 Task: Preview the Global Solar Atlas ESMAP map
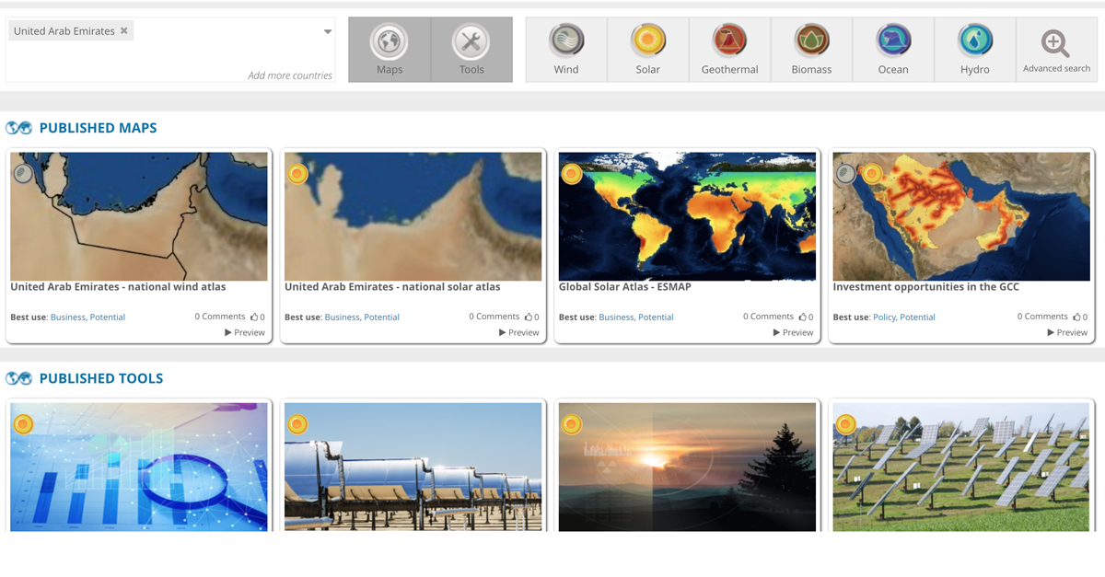794,332
